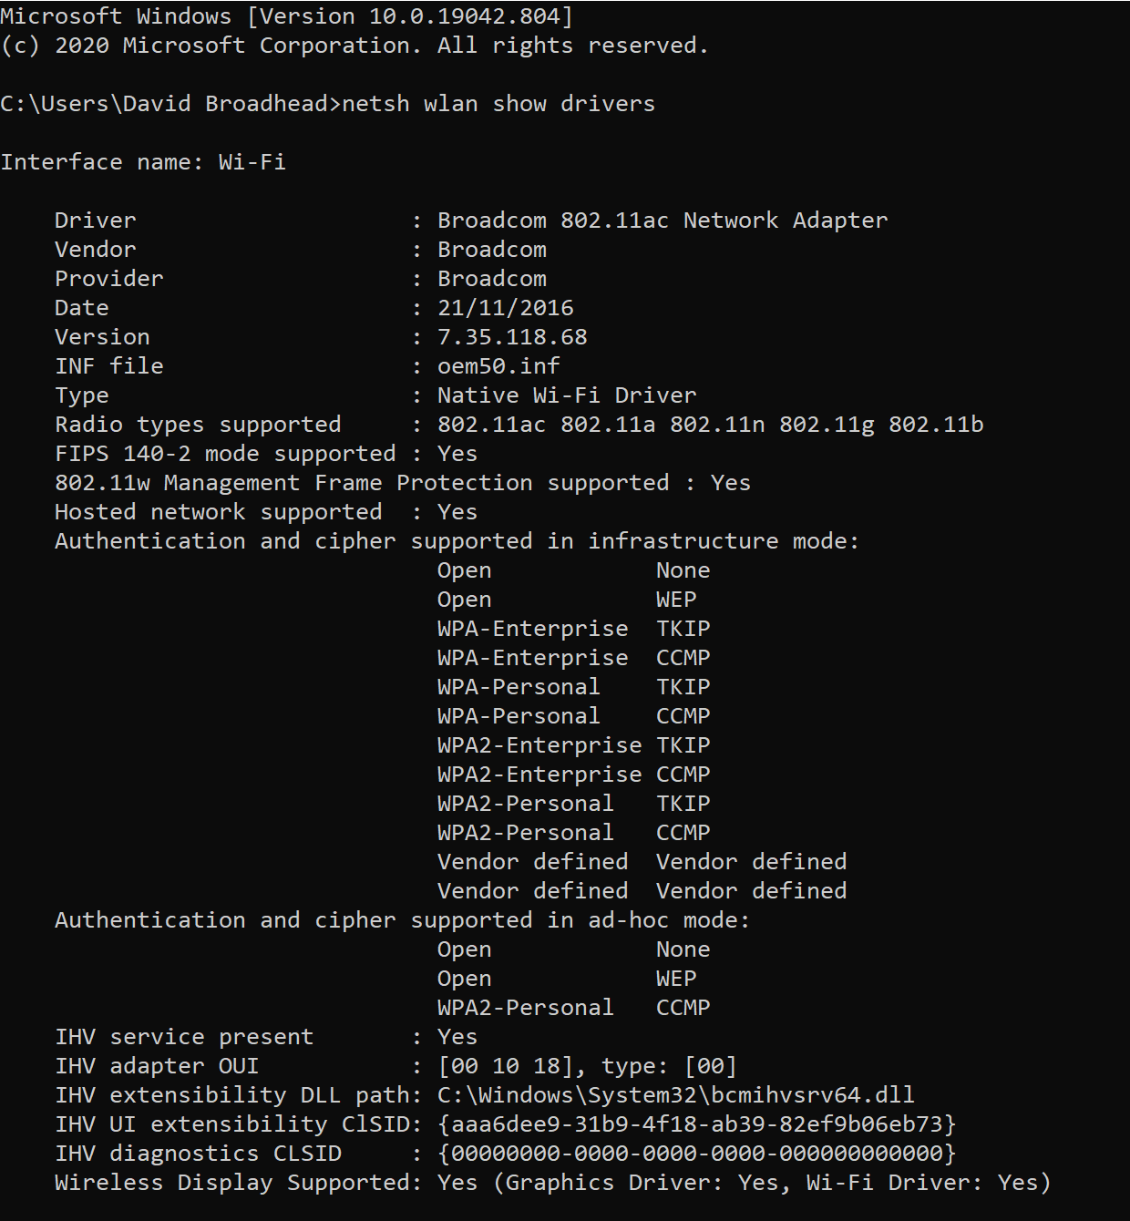
Task: Click the Hosted network supported 'Yes' value
Action: coord(457,512)
